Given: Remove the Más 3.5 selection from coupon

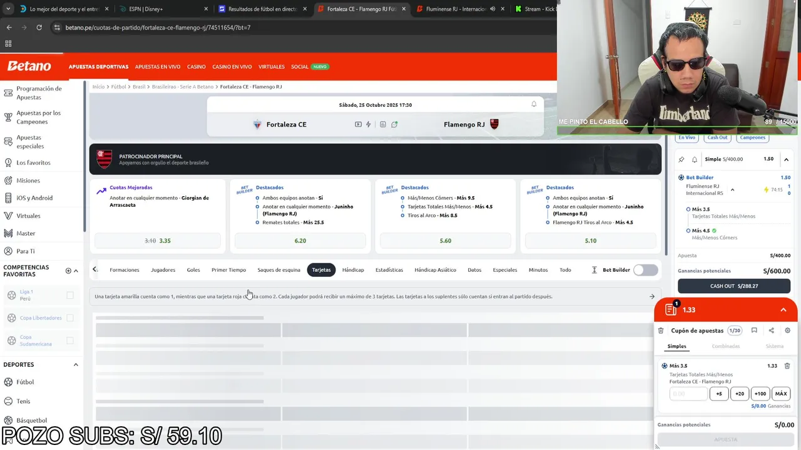Looking at the screenshot, I should click(x=787, y=366).
